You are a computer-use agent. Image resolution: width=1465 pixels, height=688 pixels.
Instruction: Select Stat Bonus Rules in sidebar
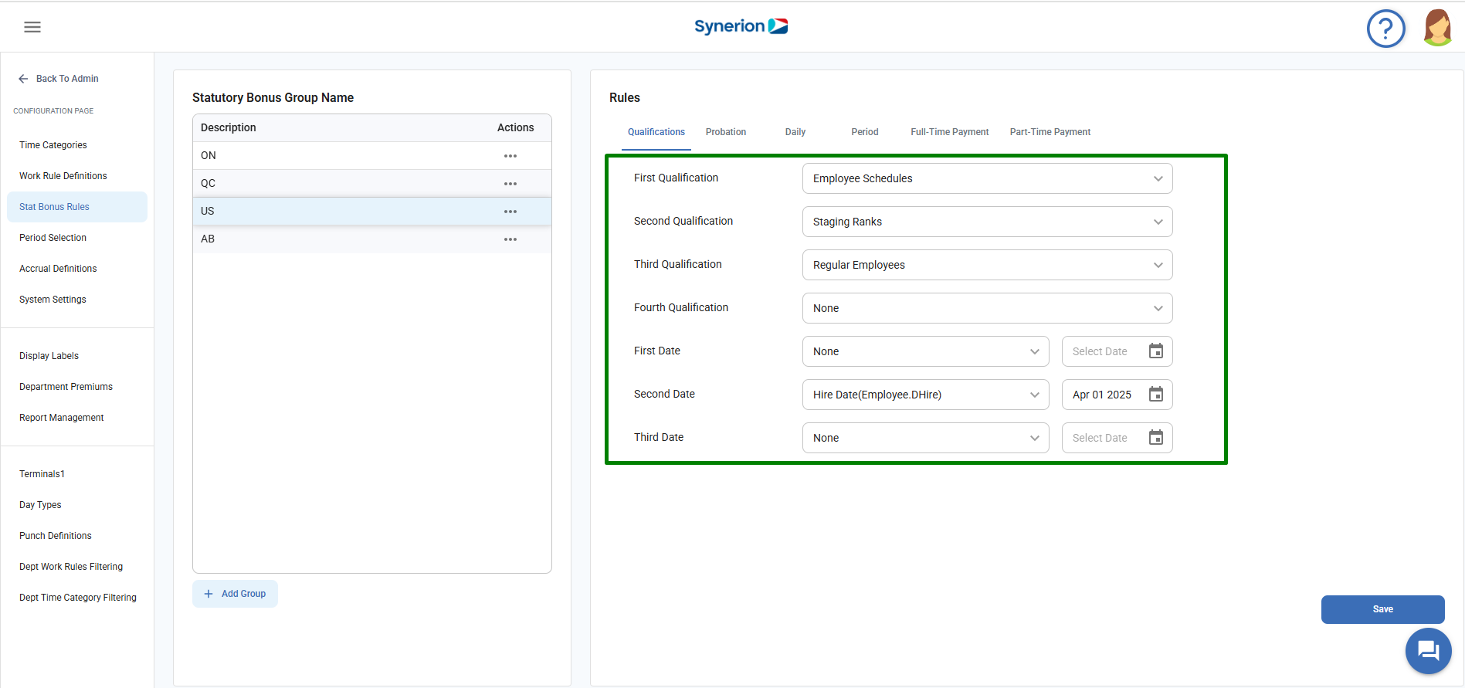[77, 207]
